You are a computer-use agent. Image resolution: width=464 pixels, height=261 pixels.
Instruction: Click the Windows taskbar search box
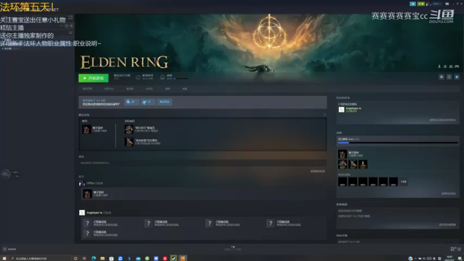39,258
